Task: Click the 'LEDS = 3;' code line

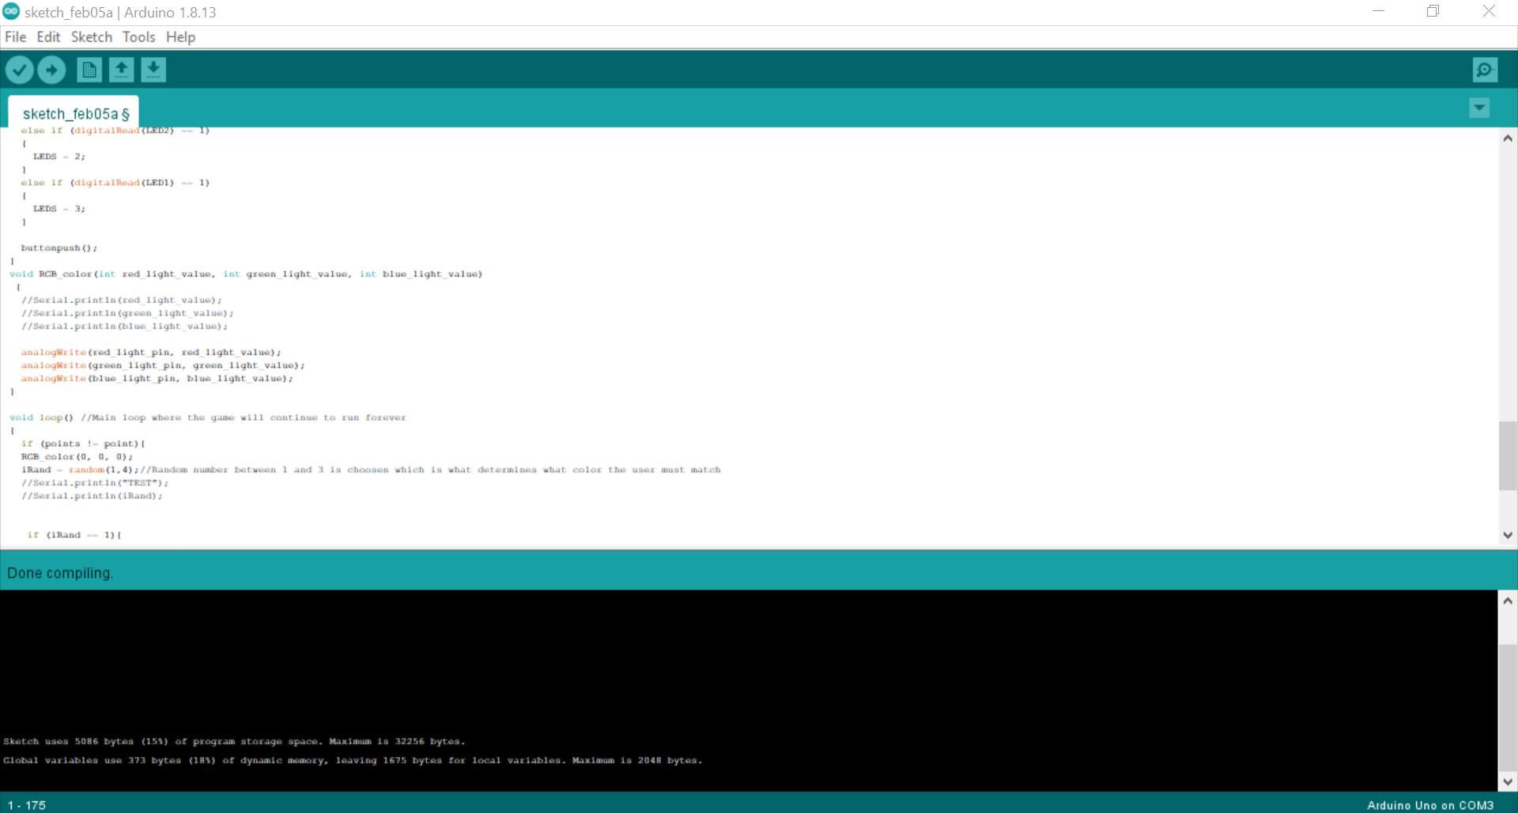Action: [x=59, y=209]
